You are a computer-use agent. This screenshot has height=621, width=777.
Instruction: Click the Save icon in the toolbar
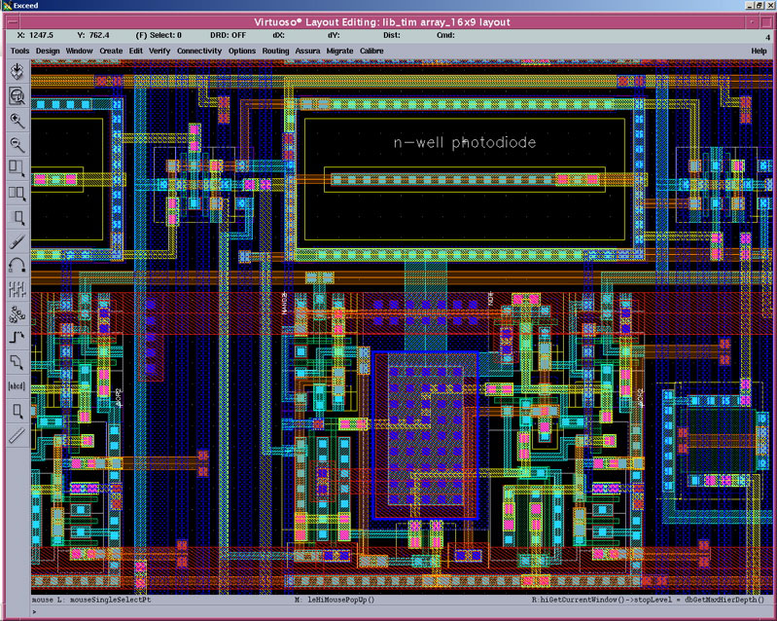click(17, 71)
